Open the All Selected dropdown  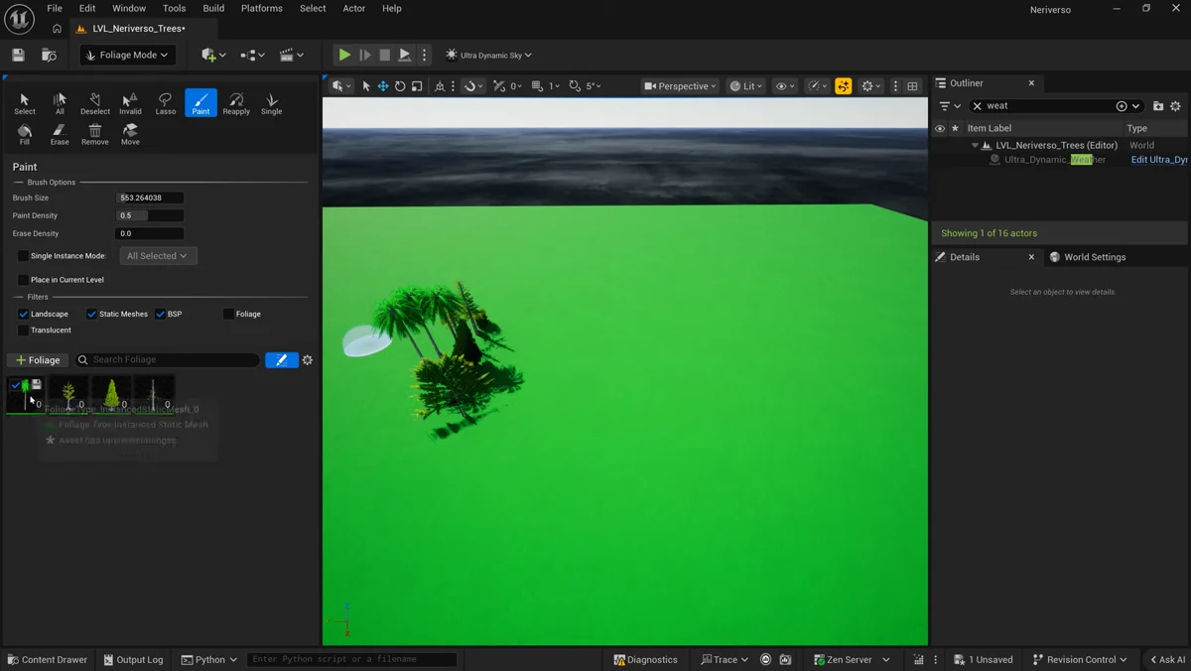click(158, 256)
